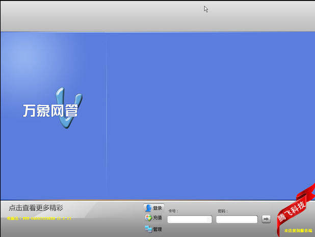Click the 密码 password field
This screenshot has width=315, height=237.
tap(237, 219)
